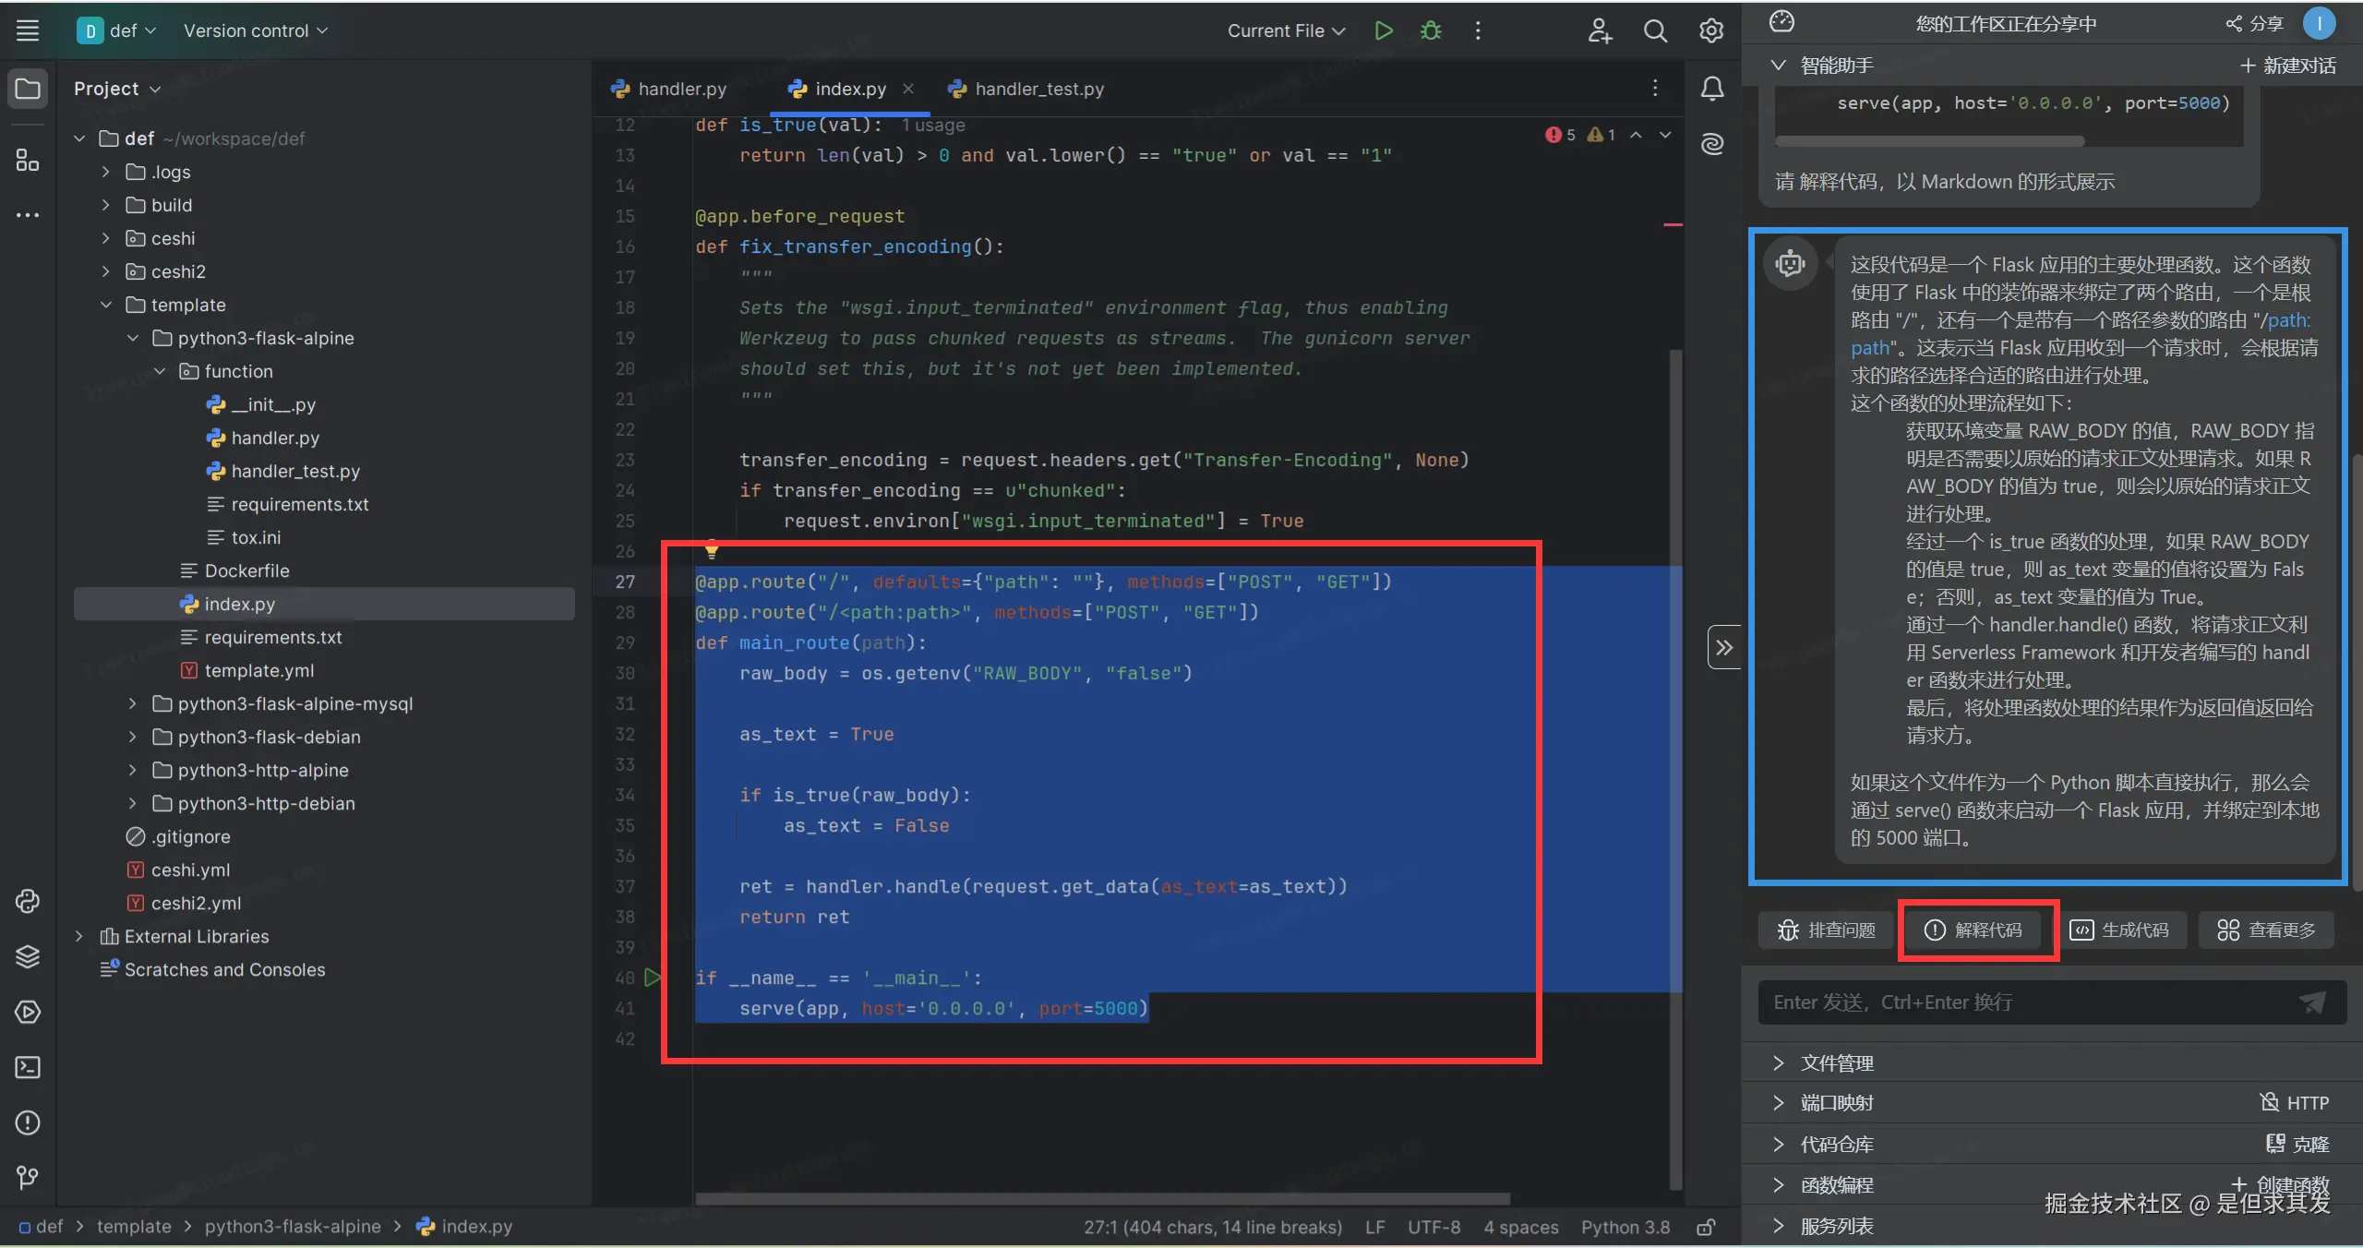Collapse the right side panel arrow

(x=1723, y=648)
